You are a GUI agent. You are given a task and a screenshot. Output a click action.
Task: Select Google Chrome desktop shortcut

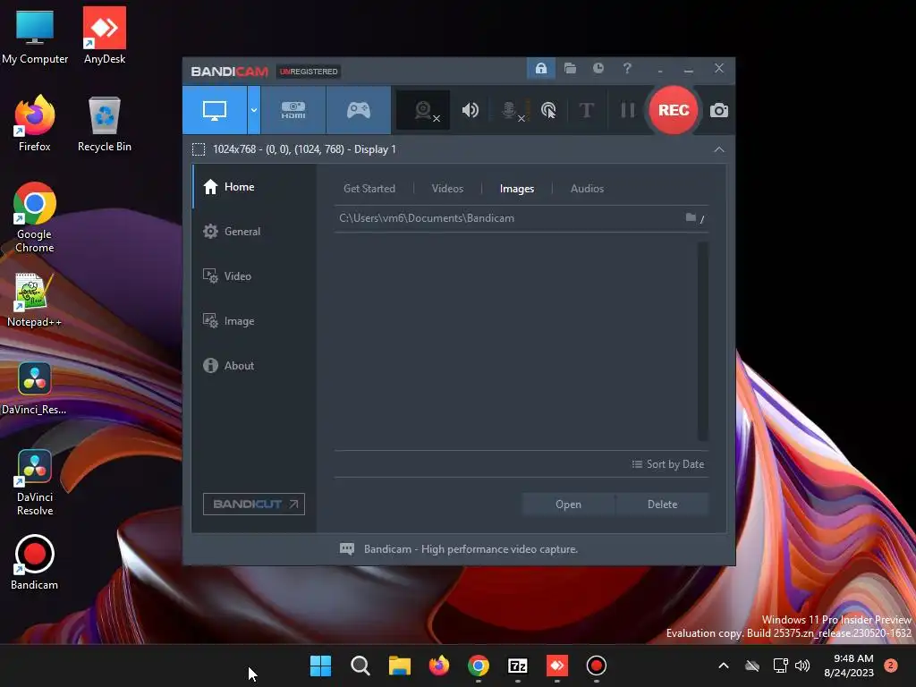click(x=35, y=217)
